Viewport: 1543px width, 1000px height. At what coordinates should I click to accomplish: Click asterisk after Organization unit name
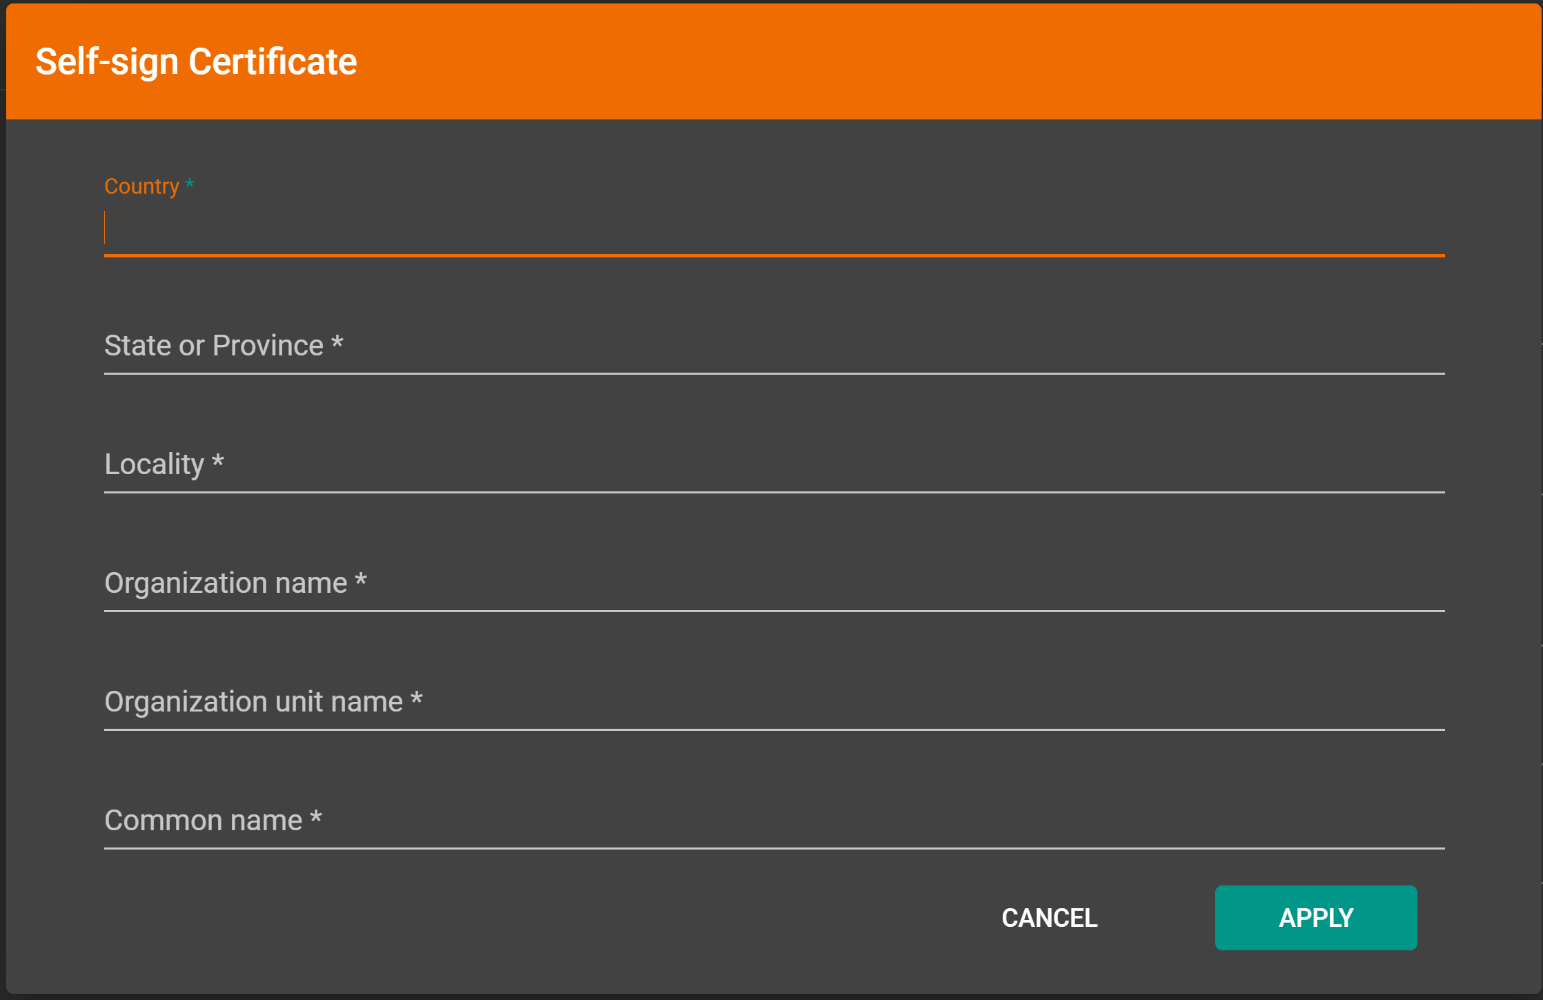click(417, 698)
